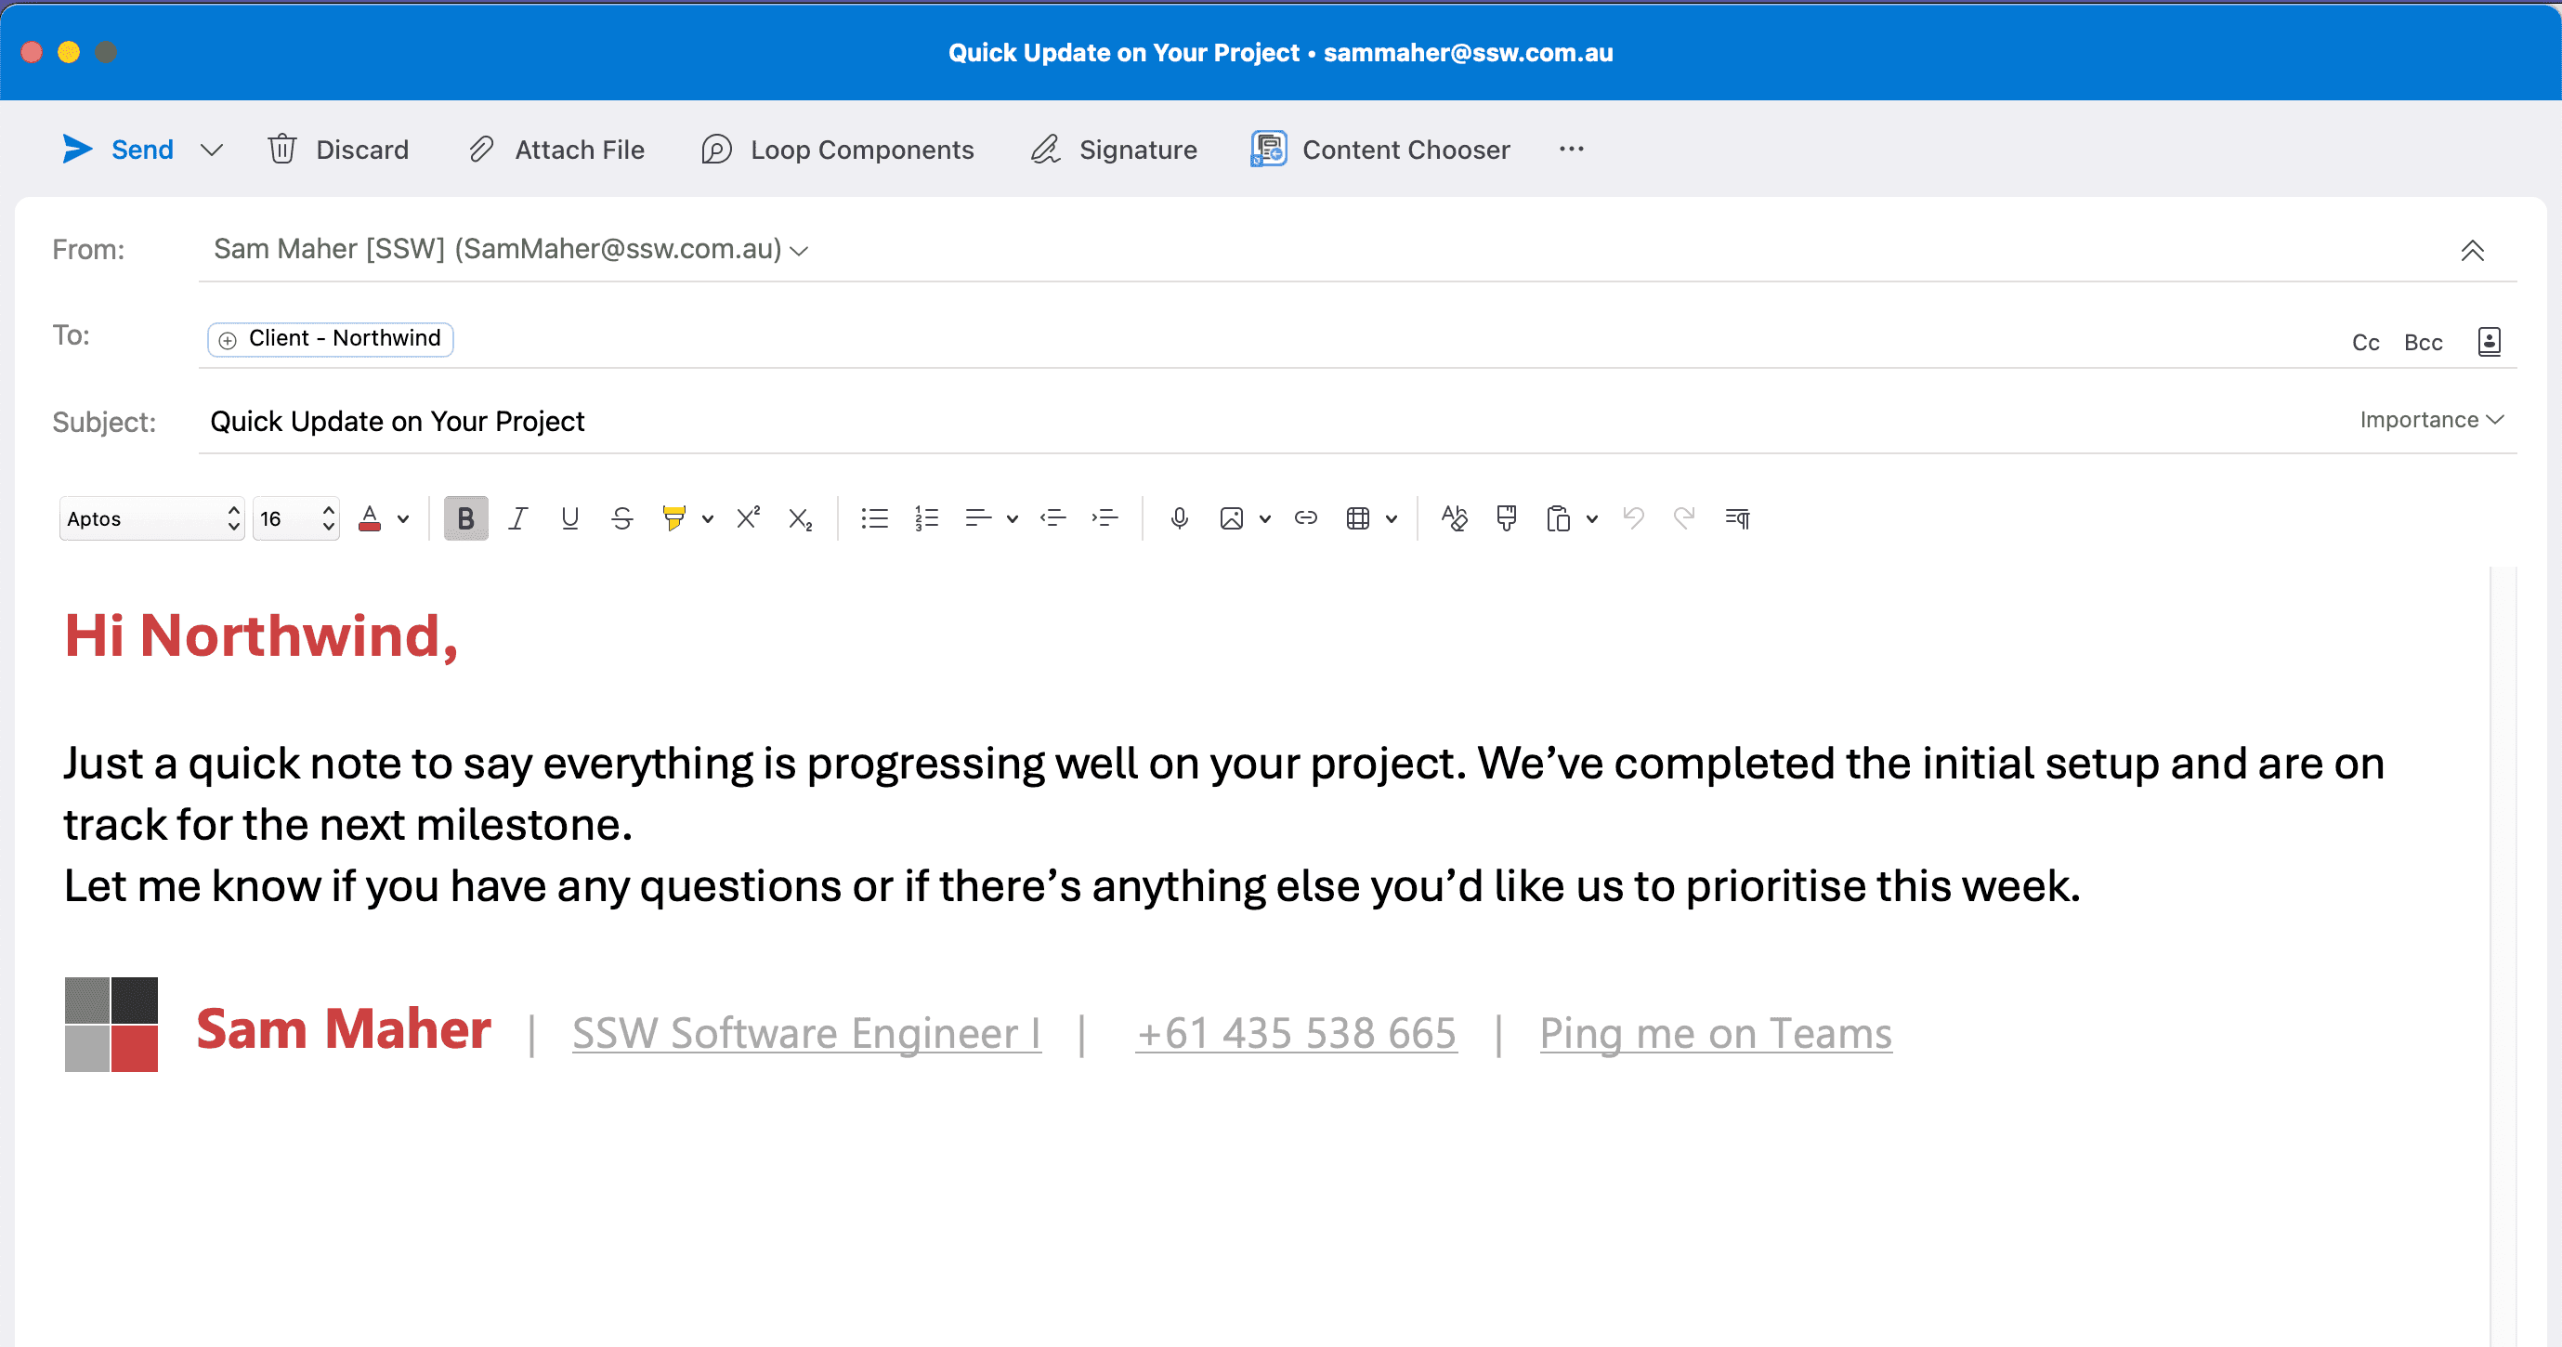Screen dimensions: 2562x1347
Task: Open the Ping me on Teams link
Action: pos(1715,1034)
